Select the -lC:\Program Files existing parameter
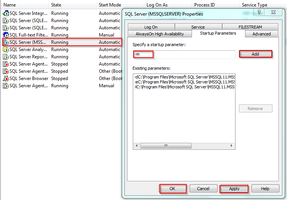 [x=184, y=87]
